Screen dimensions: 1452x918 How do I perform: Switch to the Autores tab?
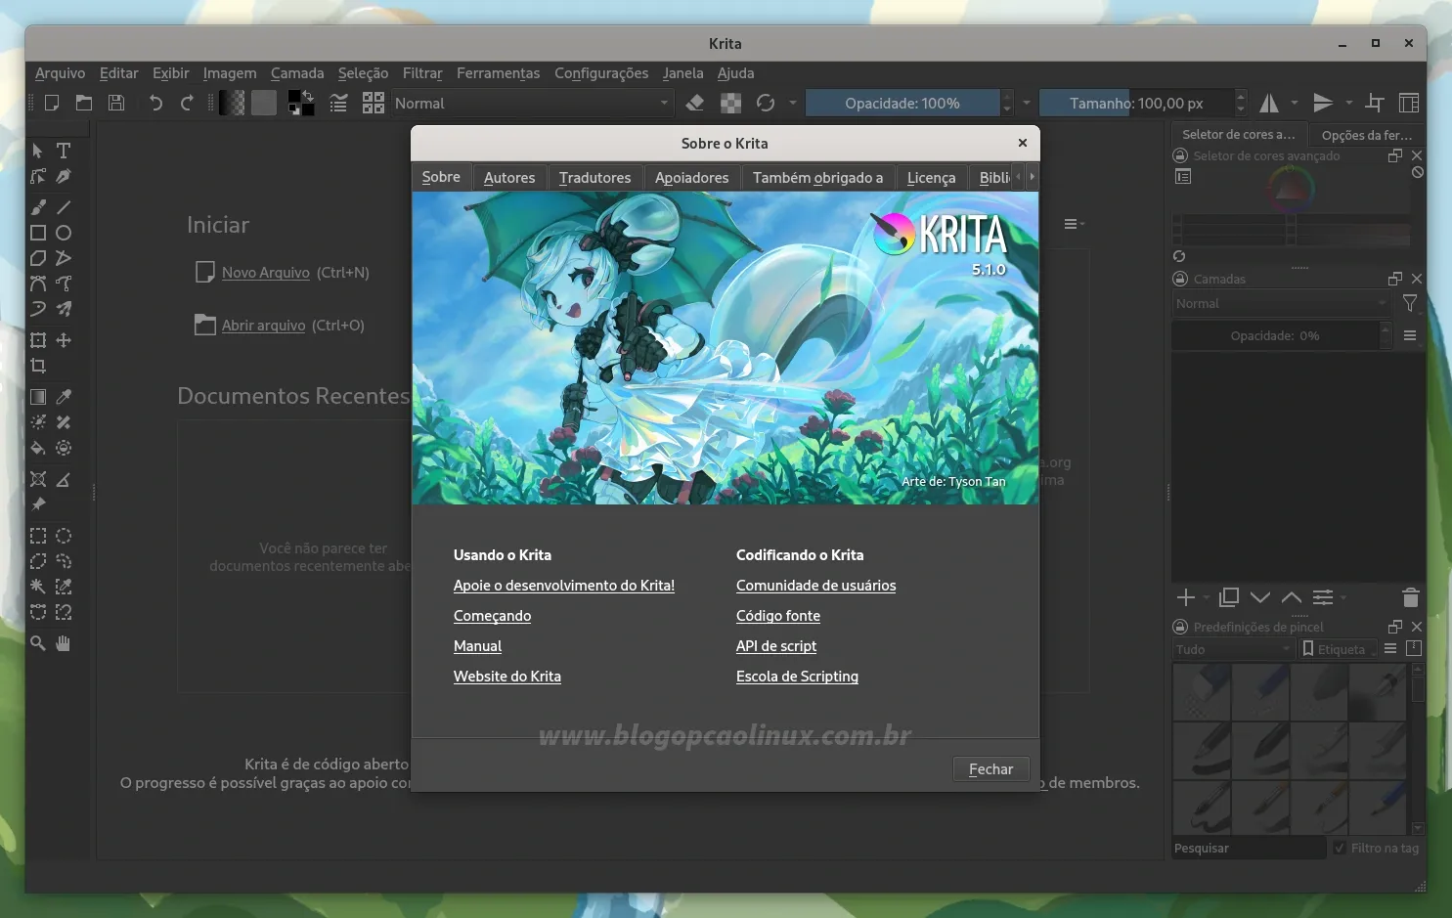pos(509,178)
